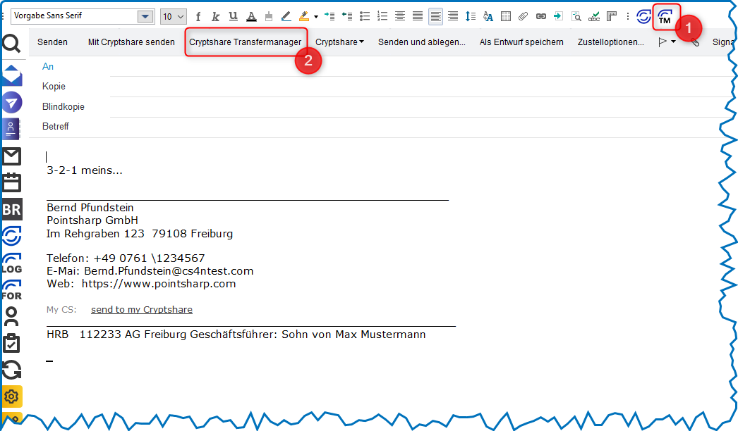This screenshot has width=738, height=431.
Task: Enable left text alignment
Action: pos(435,16)
